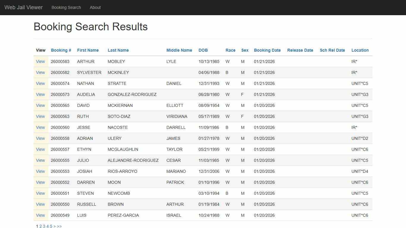Screen dimensions: 406x228
Task: Sort the table by Location
Action: pyautogui.click(x=360, y=50)
